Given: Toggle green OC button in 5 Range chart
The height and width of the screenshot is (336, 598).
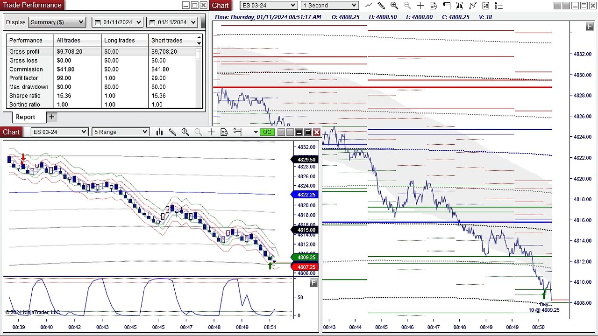Looking at the screenshot, I should pyautogui.click(x=267, y=132).
